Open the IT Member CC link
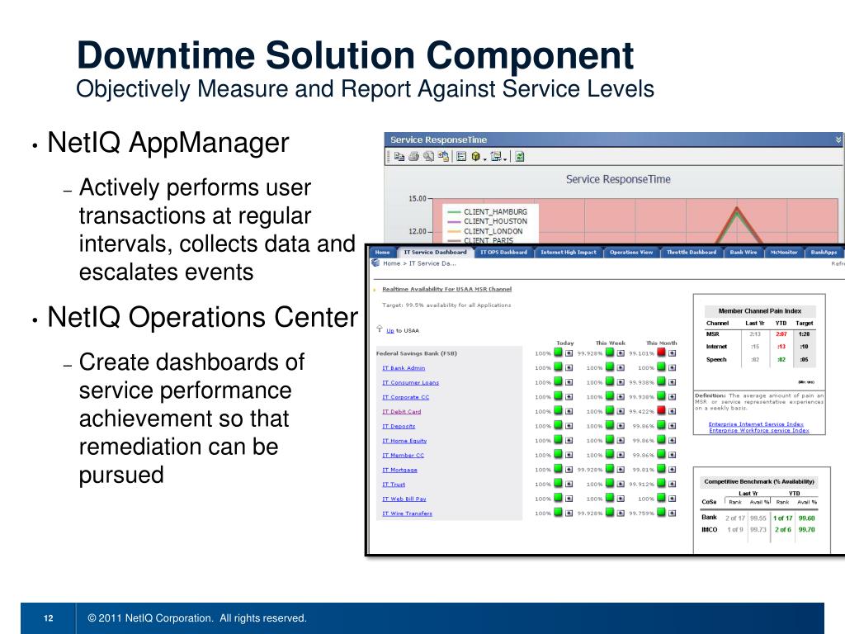This screenshot has height=634, width=845. coord(403,456)
